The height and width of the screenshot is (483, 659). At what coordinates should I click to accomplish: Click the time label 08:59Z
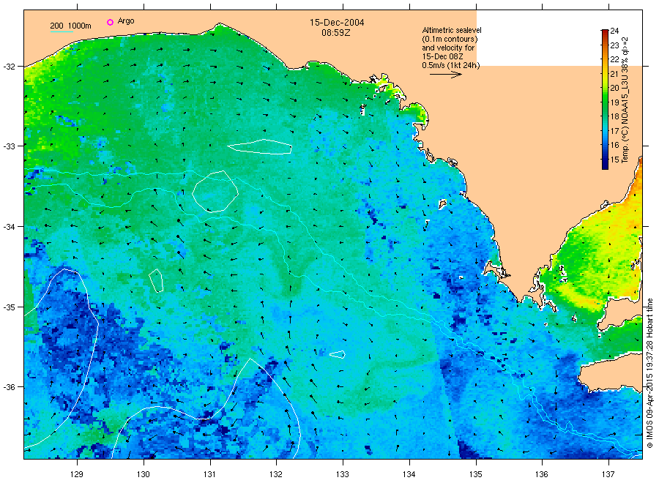pos(336,33)
